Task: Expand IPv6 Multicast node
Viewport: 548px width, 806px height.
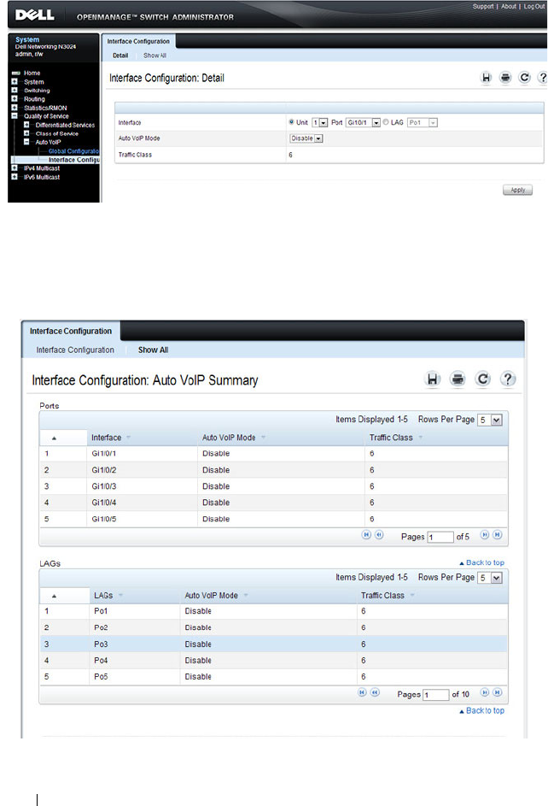Action: [x=15, y=177]
